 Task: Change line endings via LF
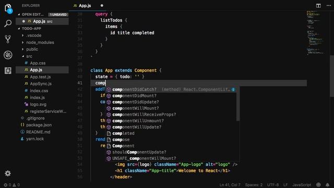[285, 185]
